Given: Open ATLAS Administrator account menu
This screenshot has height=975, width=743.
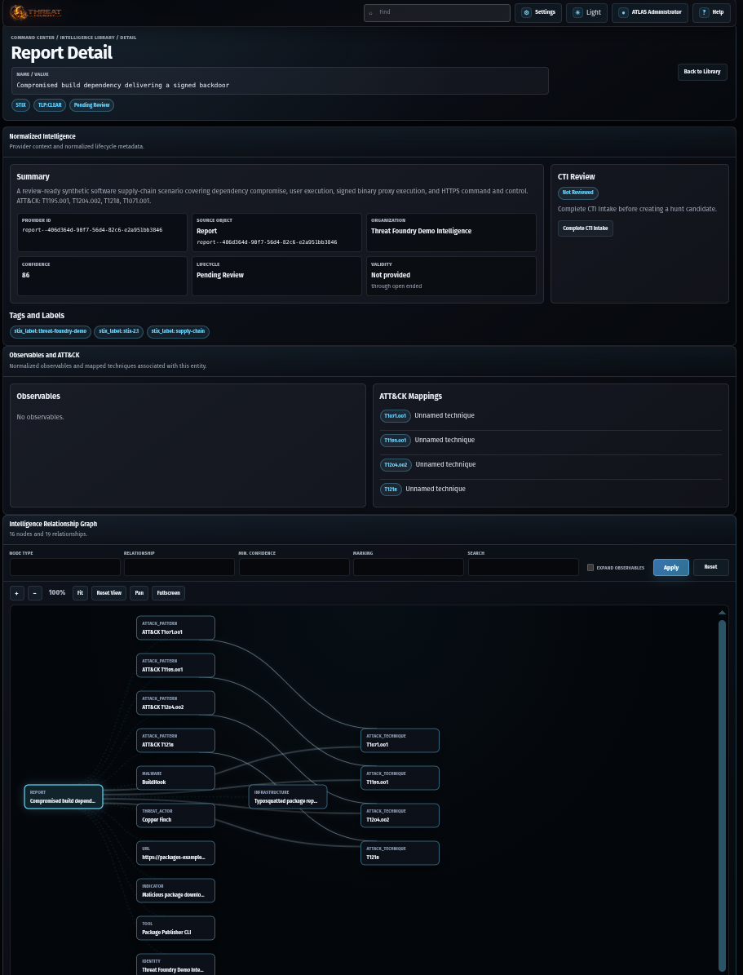Looking at the screenshot, I should click(650, 12).
